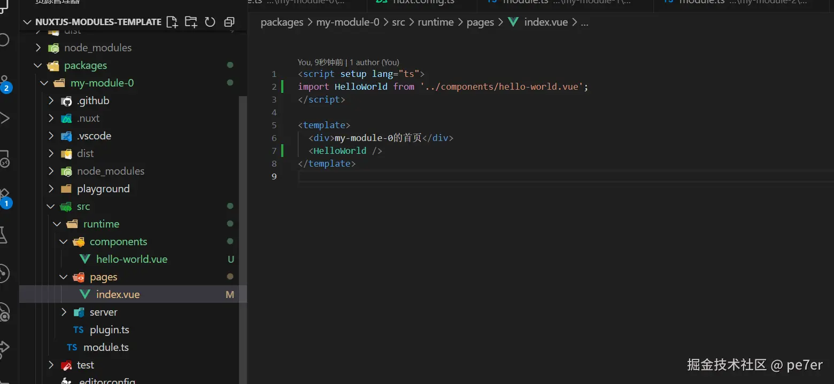The image size is (834, 384).
Task: Click the src breadcrumb segment
Action: 398,22
